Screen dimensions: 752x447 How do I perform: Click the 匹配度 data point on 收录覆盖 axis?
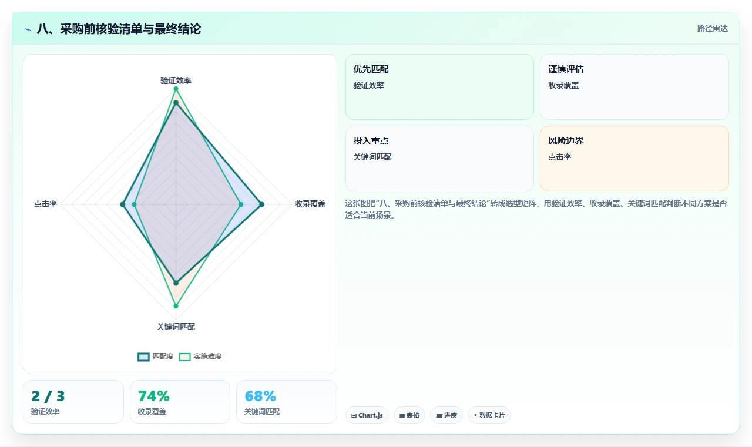point(261,204)
